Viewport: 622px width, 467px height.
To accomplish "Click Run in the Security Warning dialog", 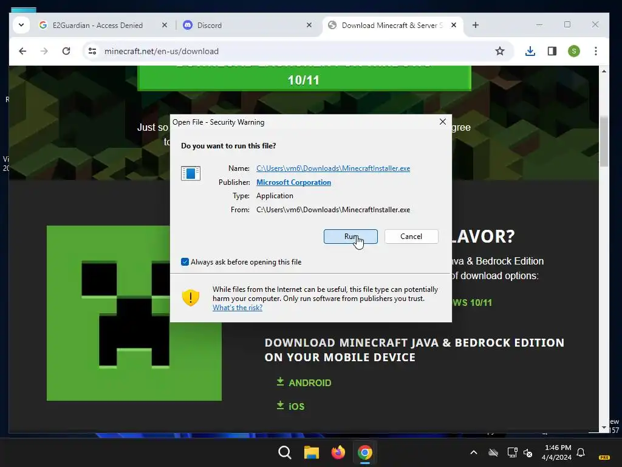I will pyautogui.click(x=350, y=237).
